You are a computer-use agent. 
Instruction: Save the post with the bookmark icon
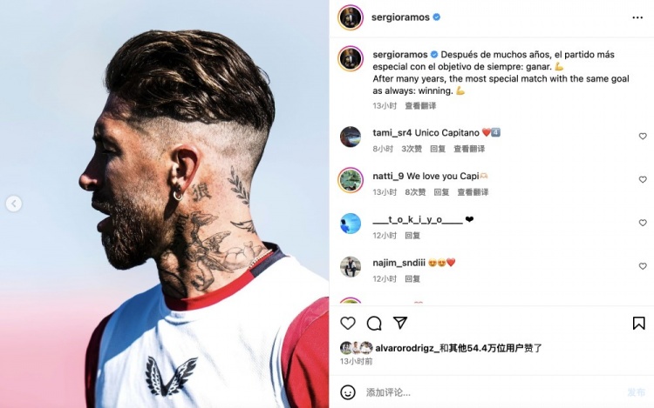(638, 323)
